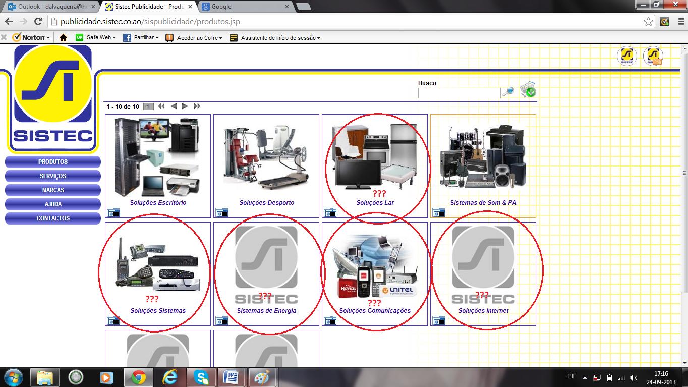Open the MARCAS menu button
688x387 pixels.
(x=53, y=190)
